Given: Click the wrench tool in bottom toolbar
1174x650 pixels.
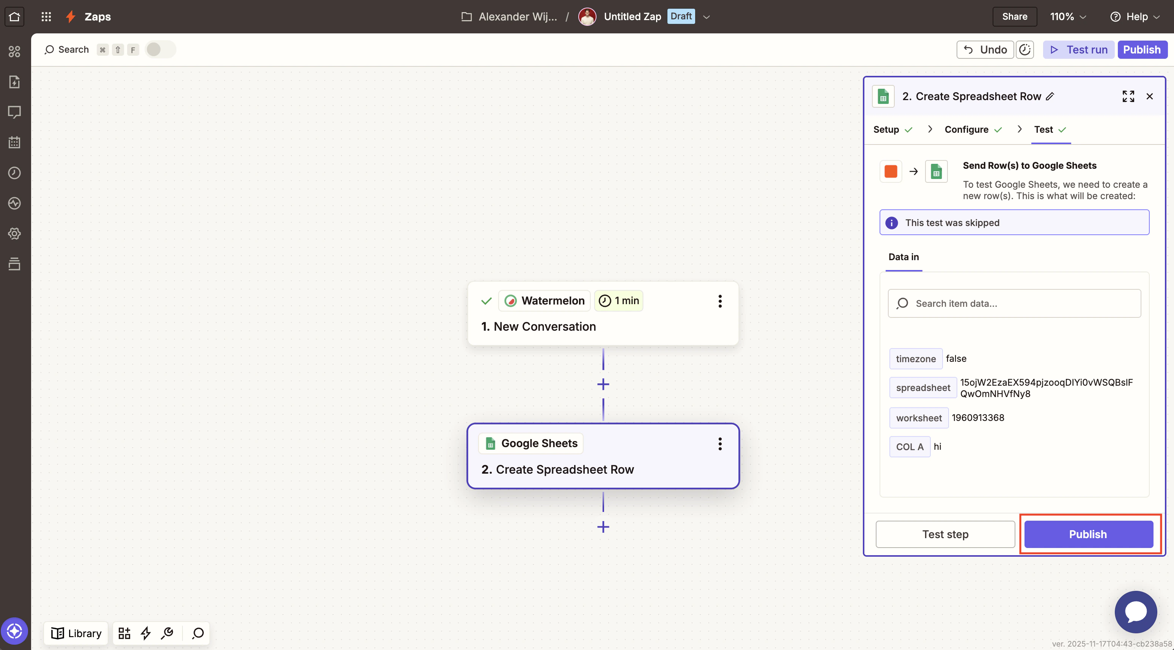Looking at the screenshot, I should [x=167, y=633].
